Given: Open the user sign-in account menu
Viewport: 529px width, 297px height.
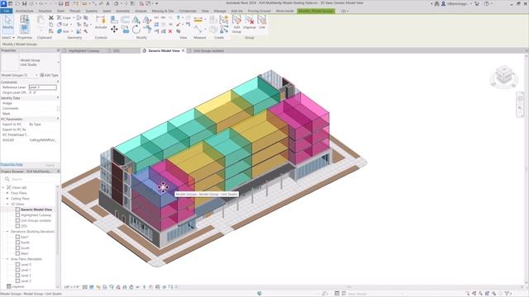Looking at the screenshot, I should 457,3.
